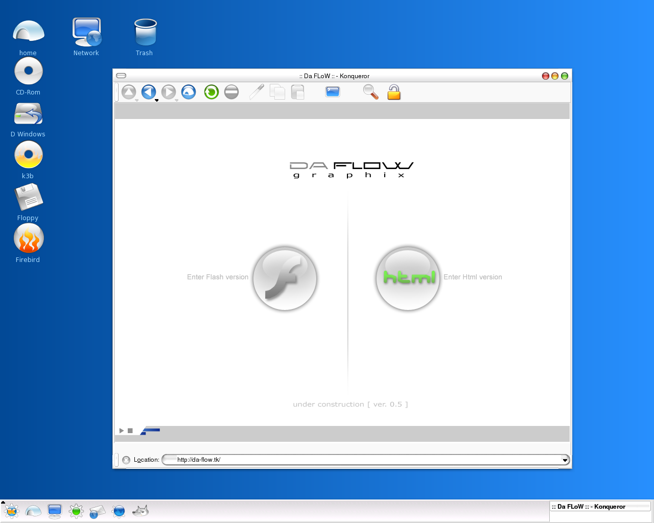Launch the Firebird desktop icon
The width and height of the screenshot is (654, 523).
28,244
